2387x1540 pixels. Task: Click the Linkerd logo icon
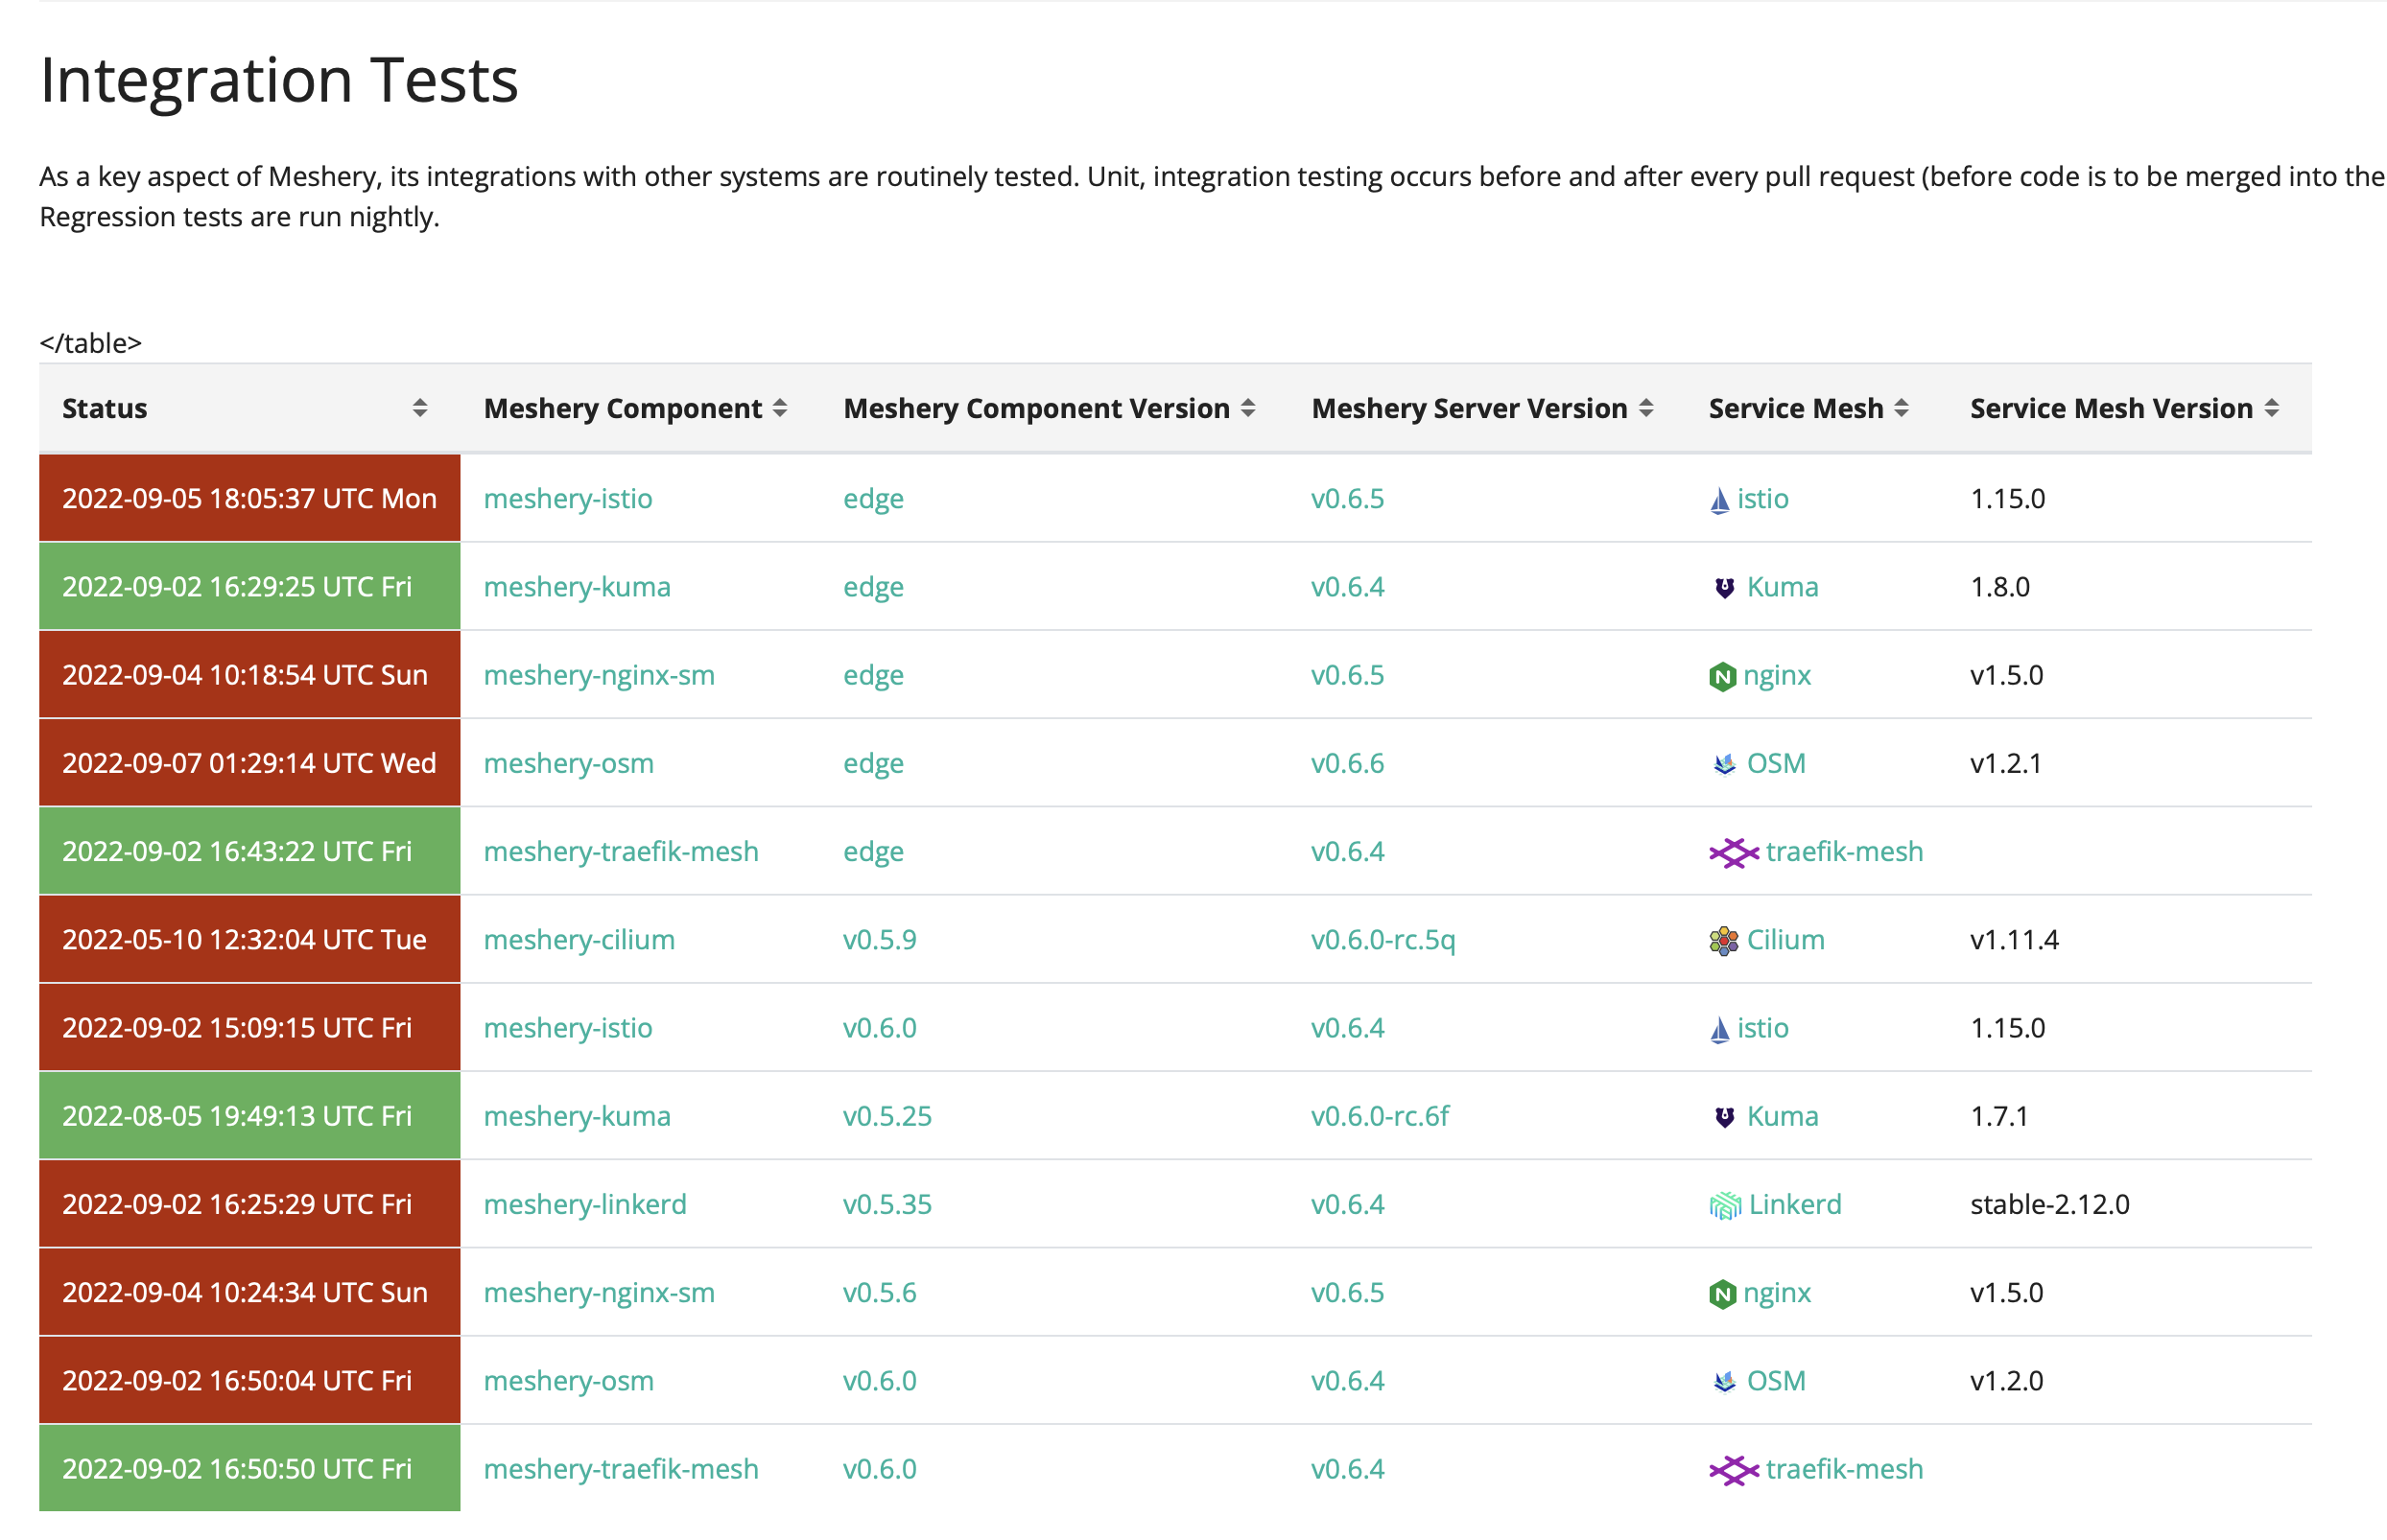[x=1724, y=1206]
